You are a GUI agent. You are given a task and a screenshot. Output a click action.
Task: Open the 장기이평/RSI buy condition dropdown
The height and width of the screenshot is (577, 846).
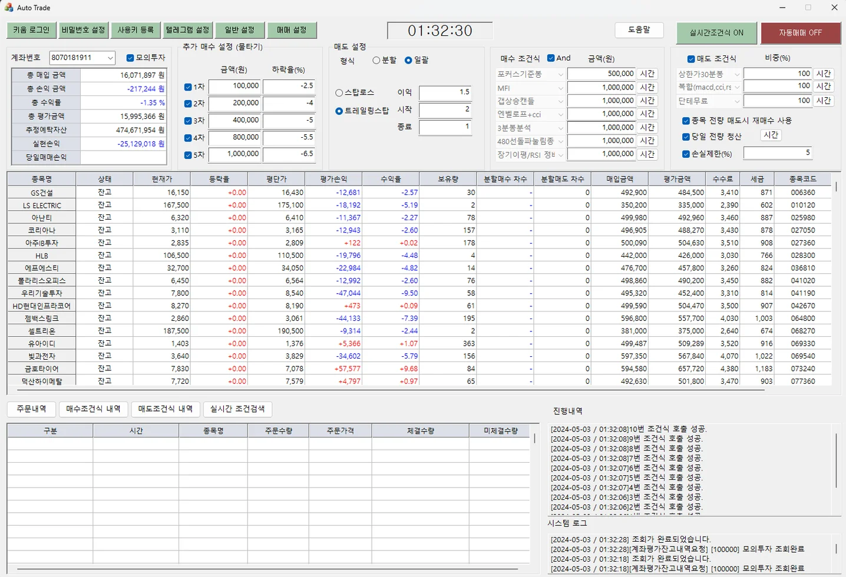[560, 155]
